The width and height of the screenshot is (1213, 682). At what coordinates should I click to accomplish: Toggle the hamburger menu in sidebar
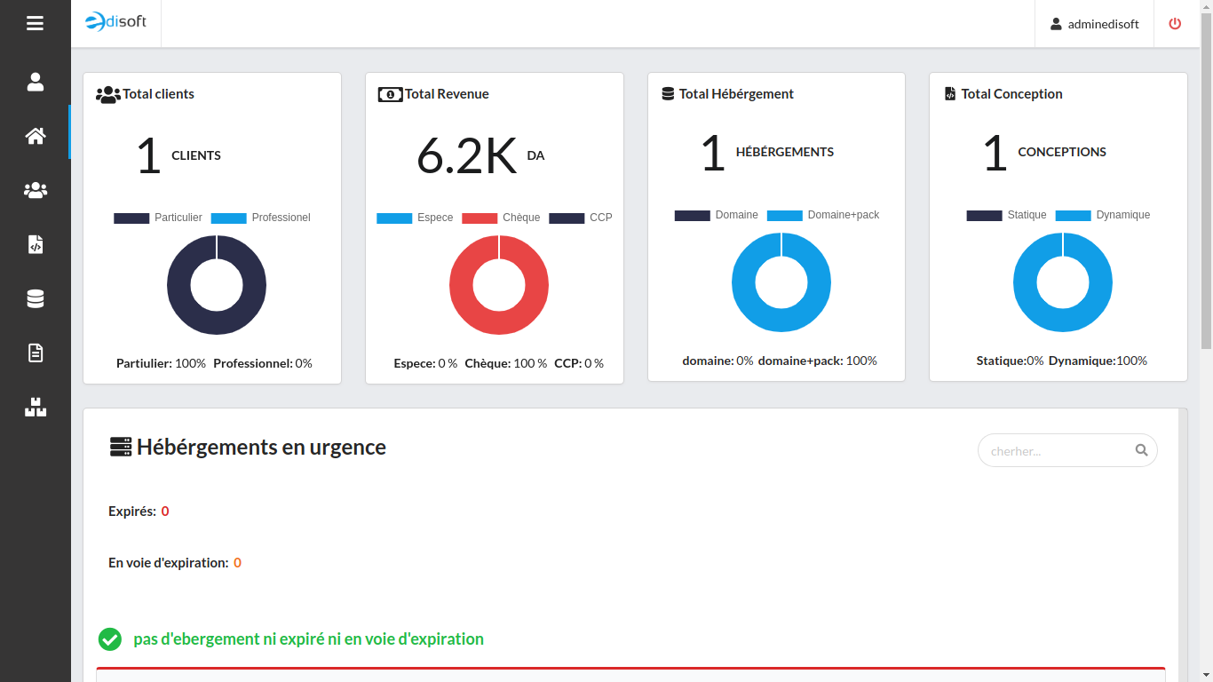pos(35,24)
